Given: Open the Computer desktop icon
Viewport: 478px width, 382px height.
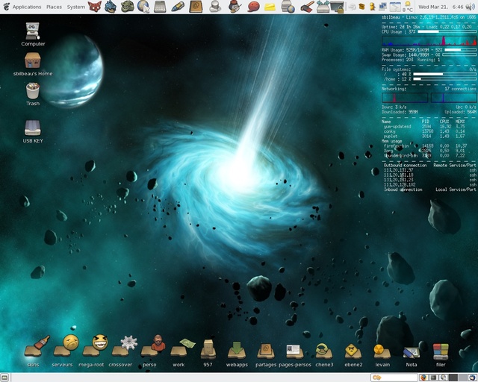Looking at the screenshot, I should click(33, 31).
